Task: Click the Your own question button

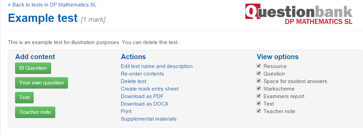Action: point(42,83)
